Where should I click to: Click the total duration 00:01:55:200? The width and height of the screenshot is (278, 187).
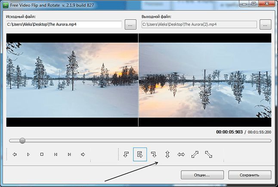coord(259,132)
